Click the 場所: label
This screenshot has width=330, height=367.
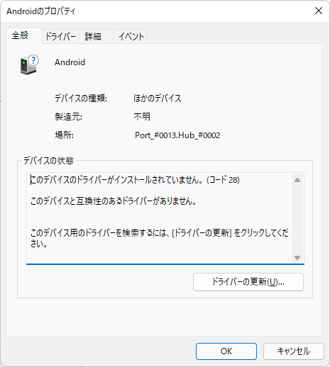[x=65, y=135]
